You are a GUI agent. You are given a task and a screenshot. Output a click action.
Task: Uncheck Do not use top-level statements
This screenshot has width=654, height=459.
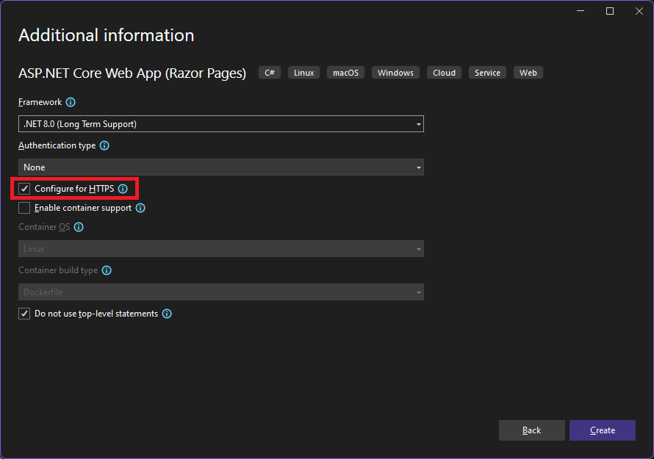(x=24, y=314)
